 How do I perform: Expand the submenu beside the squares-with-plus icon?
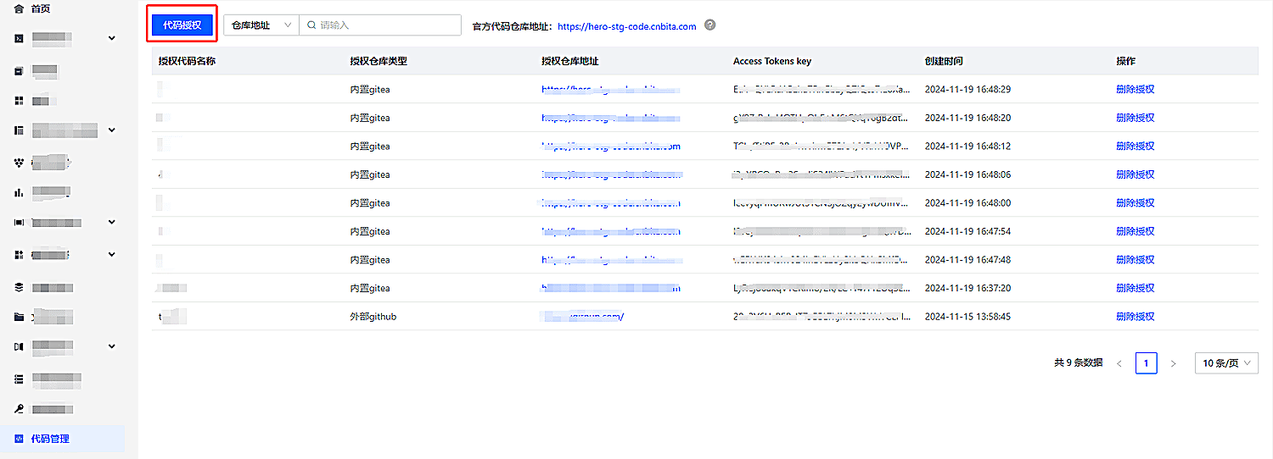tap(111, 254)
